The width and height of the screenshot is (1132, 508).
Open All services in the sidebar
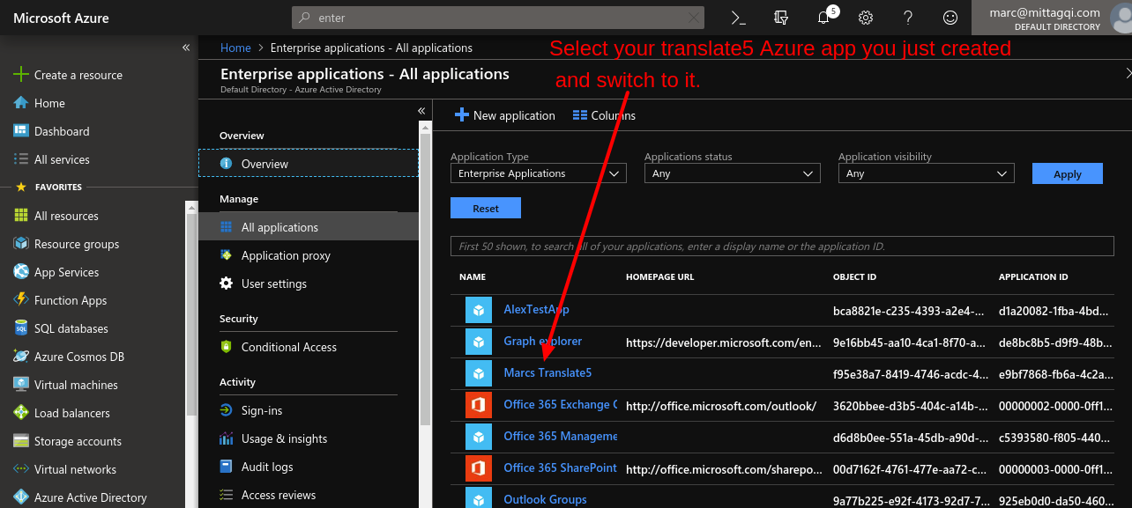51,159
